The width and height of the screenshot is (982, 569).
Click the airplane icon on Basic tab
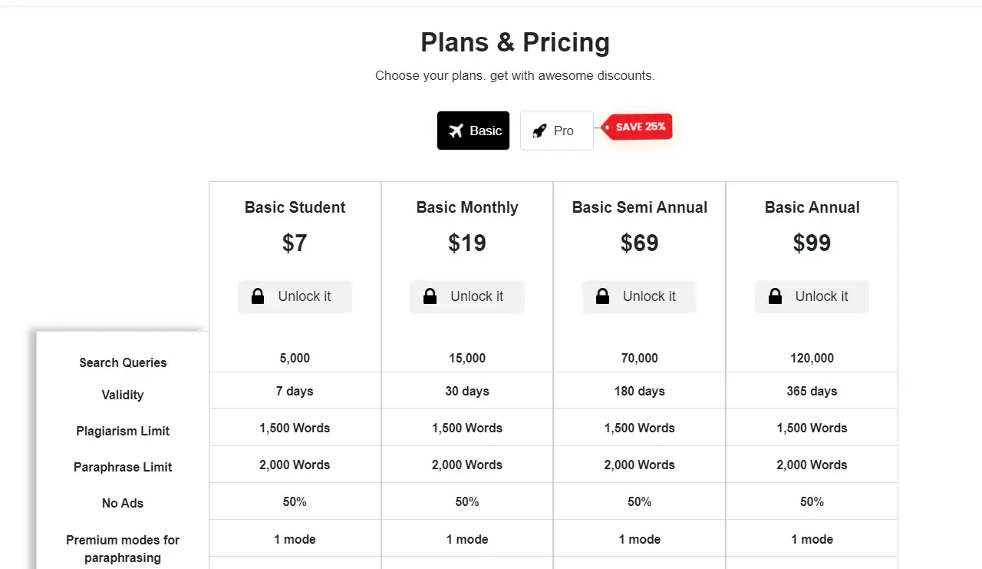coord(456,131)
